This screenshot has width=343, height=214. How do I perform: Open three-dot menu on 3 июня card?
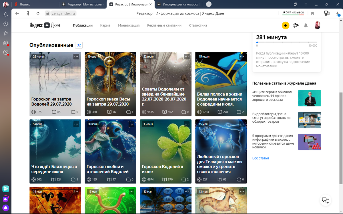point(131,124)
